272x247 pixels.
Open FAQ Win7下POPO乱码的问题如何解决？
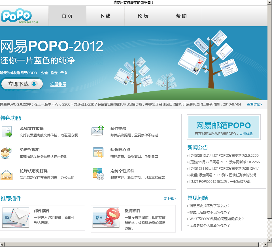pyautogui.click(x=217, y=219)
